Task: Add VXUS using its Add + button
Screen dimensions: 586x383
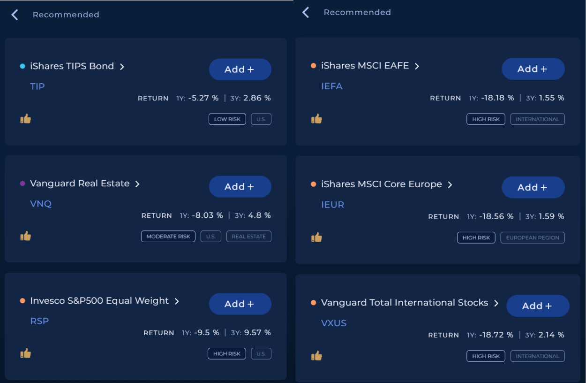Action: pyautogui.click(x=538, y=306)
